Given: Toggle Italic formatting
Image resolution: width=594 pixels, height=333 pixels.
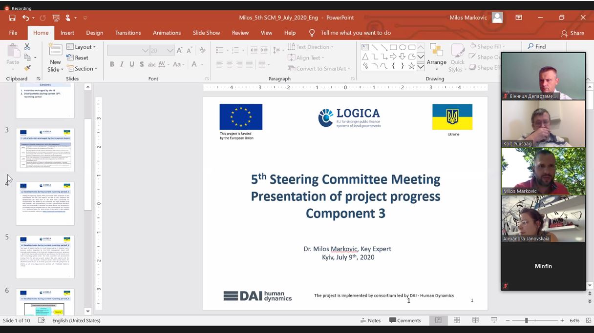Looking at the screenshot, I should coord(122,64).
